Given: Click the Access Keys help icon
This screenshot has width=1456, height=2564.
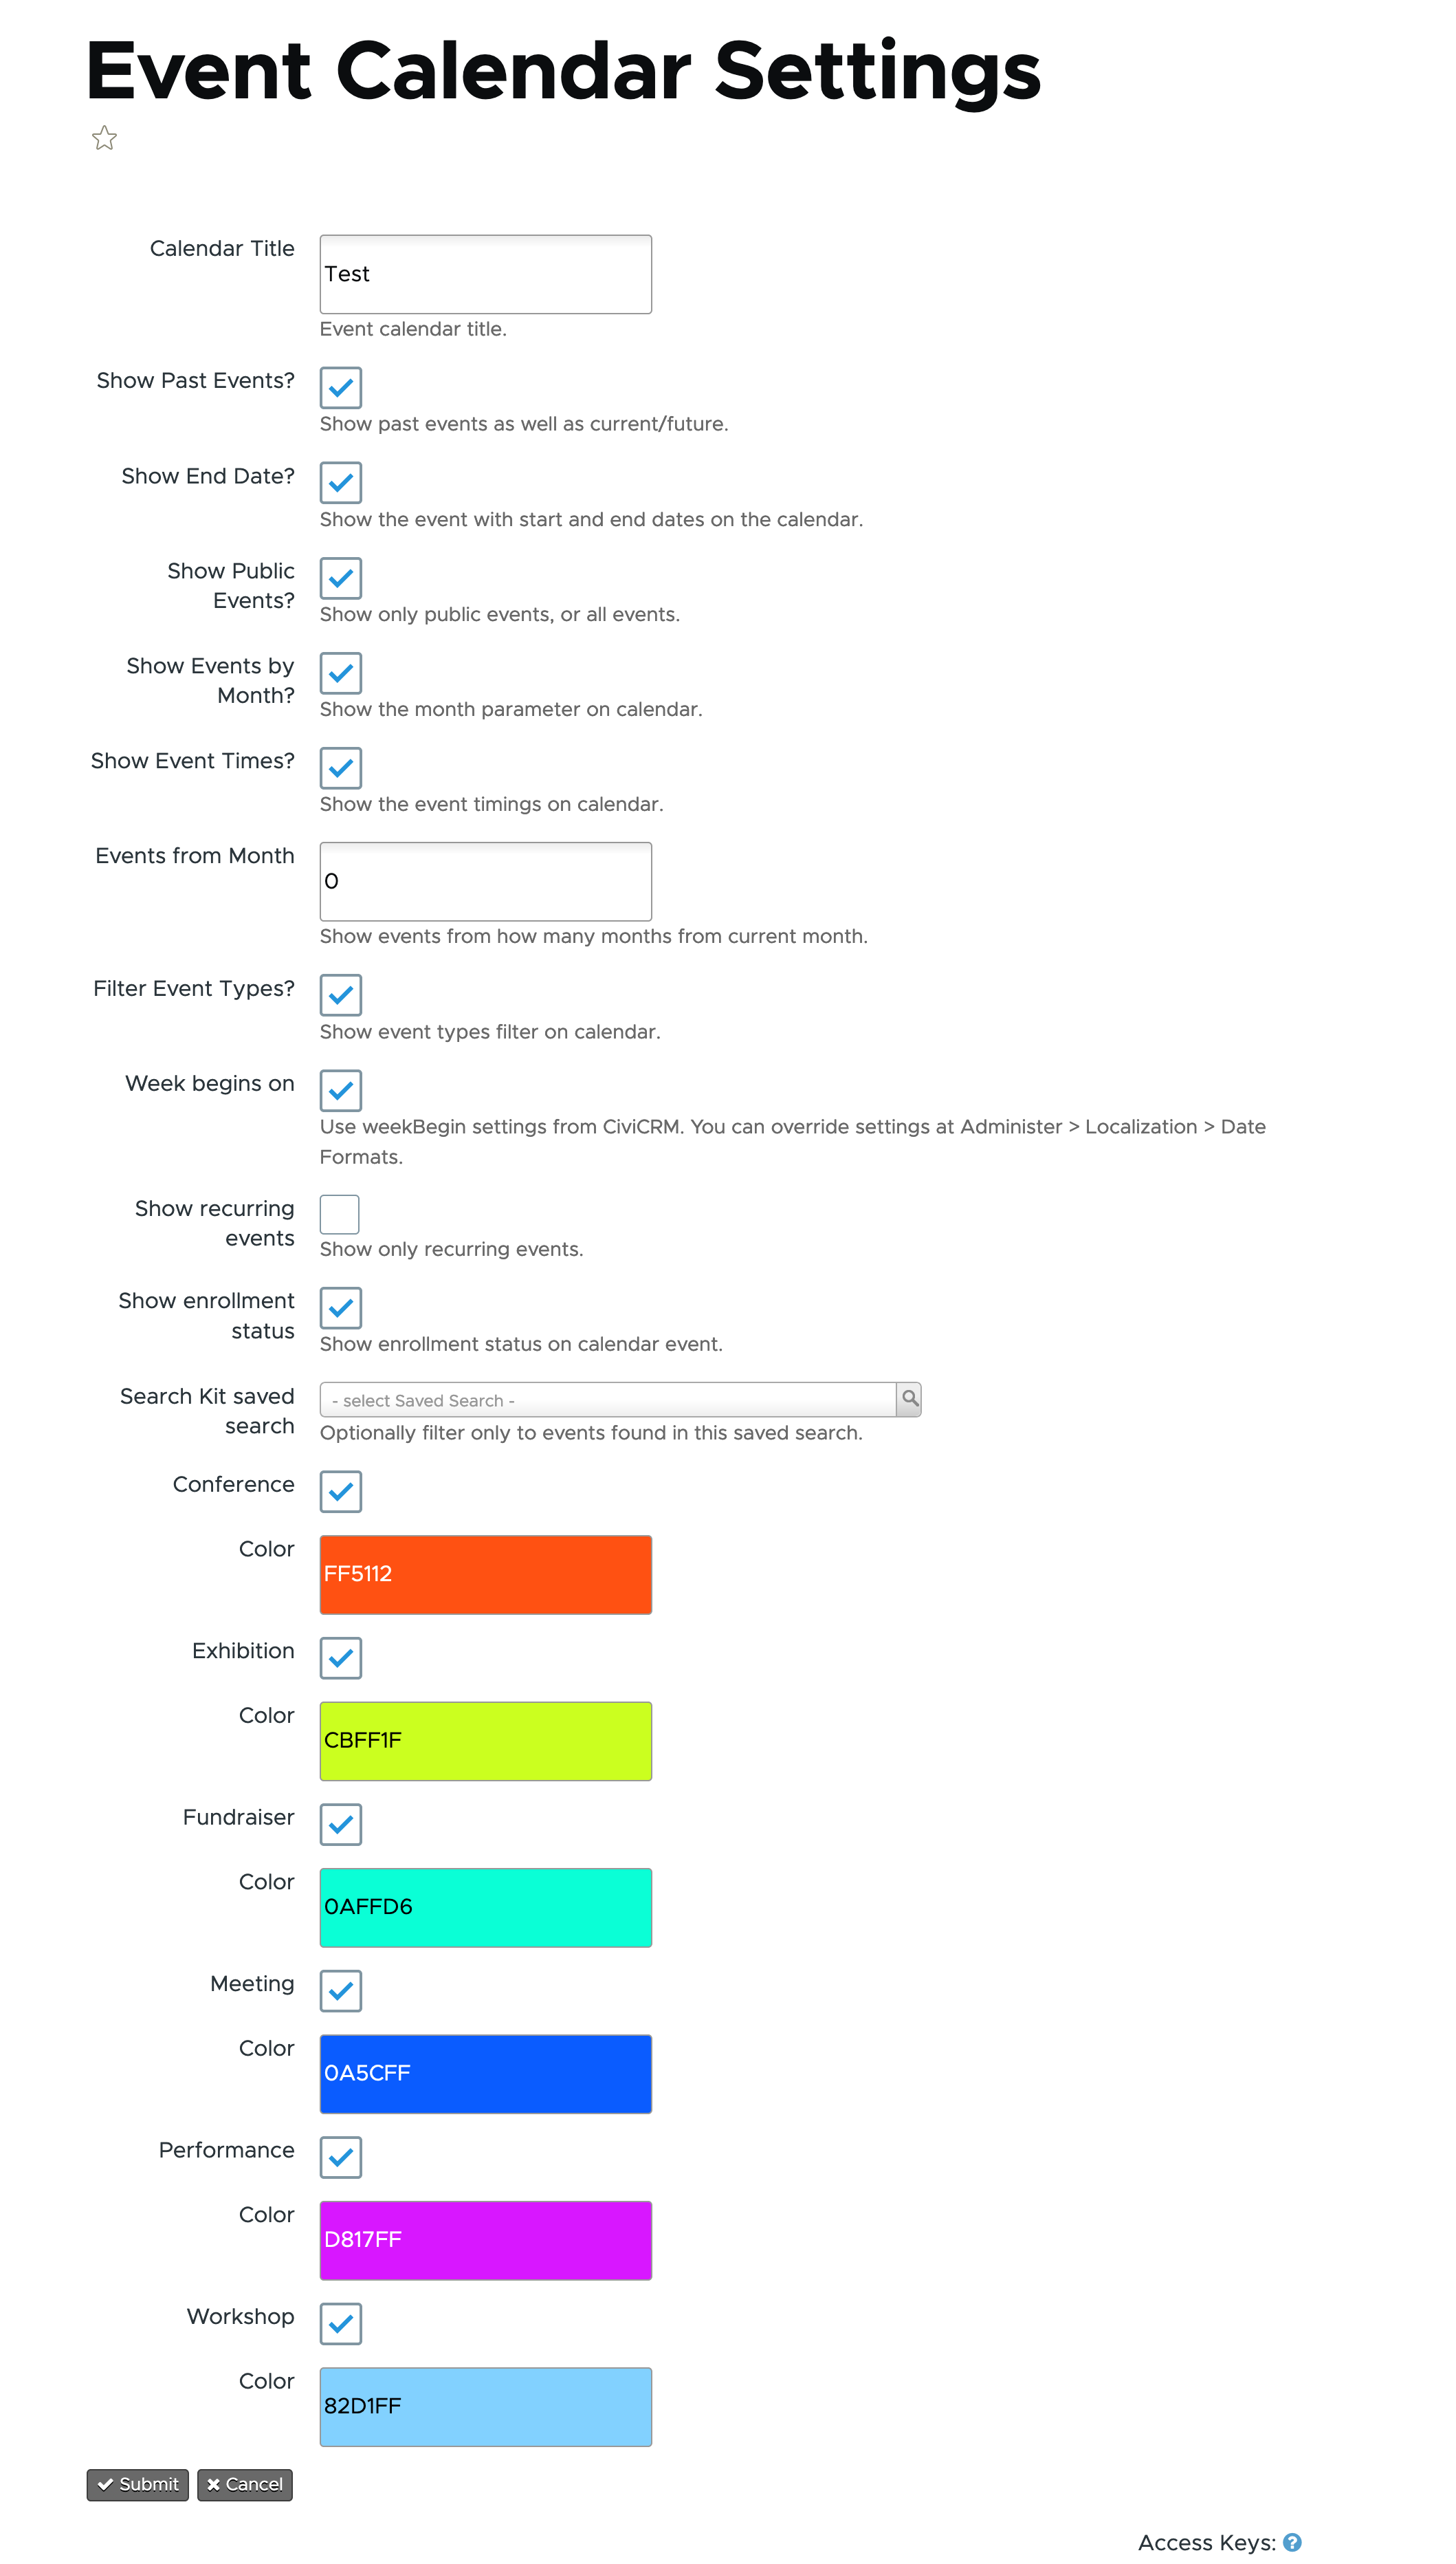Looking at the screenshot, I should pos(1292,2542).
